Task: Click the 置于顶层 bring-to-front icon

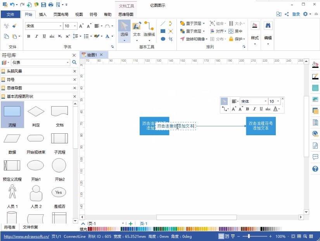Action: pyautogui.click(x=182, y=23)
